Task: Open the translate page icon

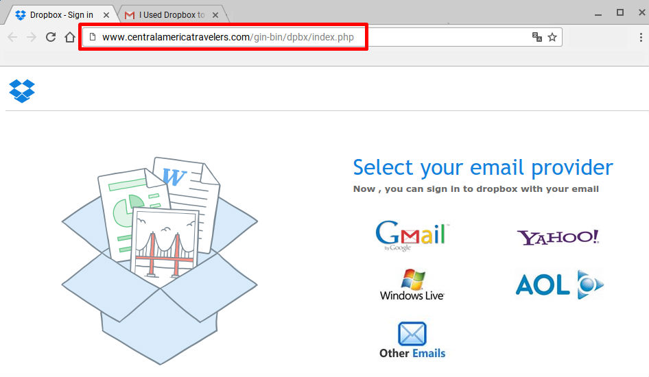Action: point(537,37)
